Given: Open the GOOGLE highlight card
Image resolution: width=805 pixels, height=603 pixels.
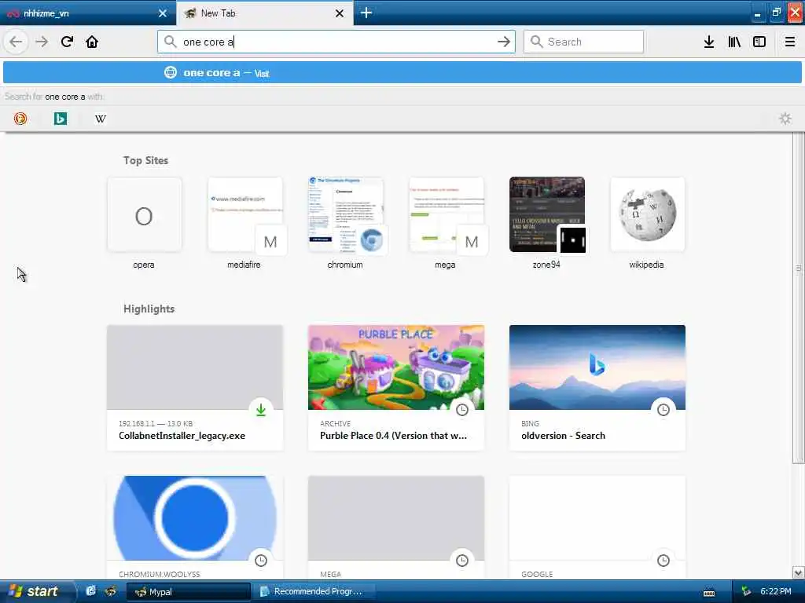Looking at the screenshot, I should pyautogui.click(x=597, y=528).
